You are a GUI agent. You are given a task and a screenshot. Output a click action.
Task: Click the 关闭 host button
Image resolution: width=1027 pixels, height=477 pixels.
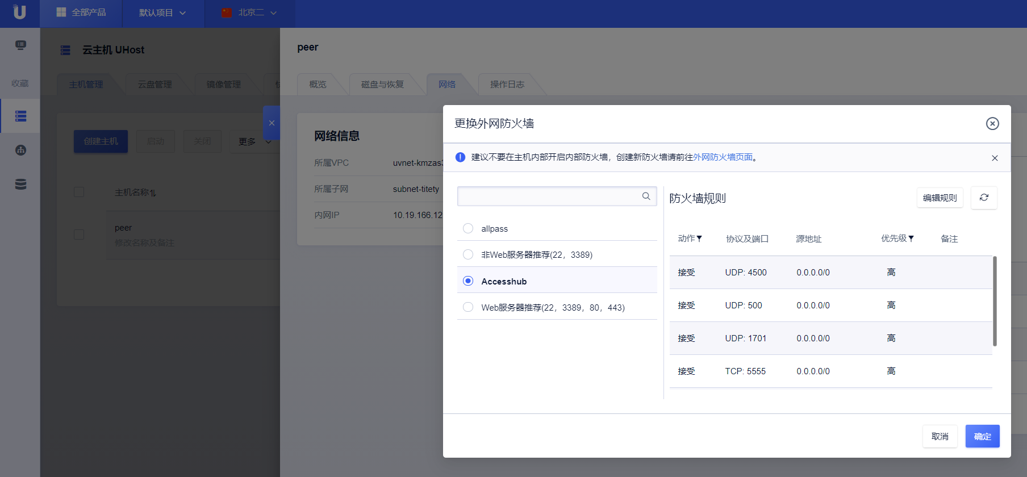pos(202,141)
